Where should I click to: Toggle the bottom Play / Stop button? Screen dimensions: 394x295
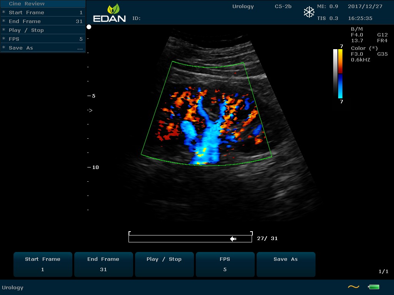[164, 264]
